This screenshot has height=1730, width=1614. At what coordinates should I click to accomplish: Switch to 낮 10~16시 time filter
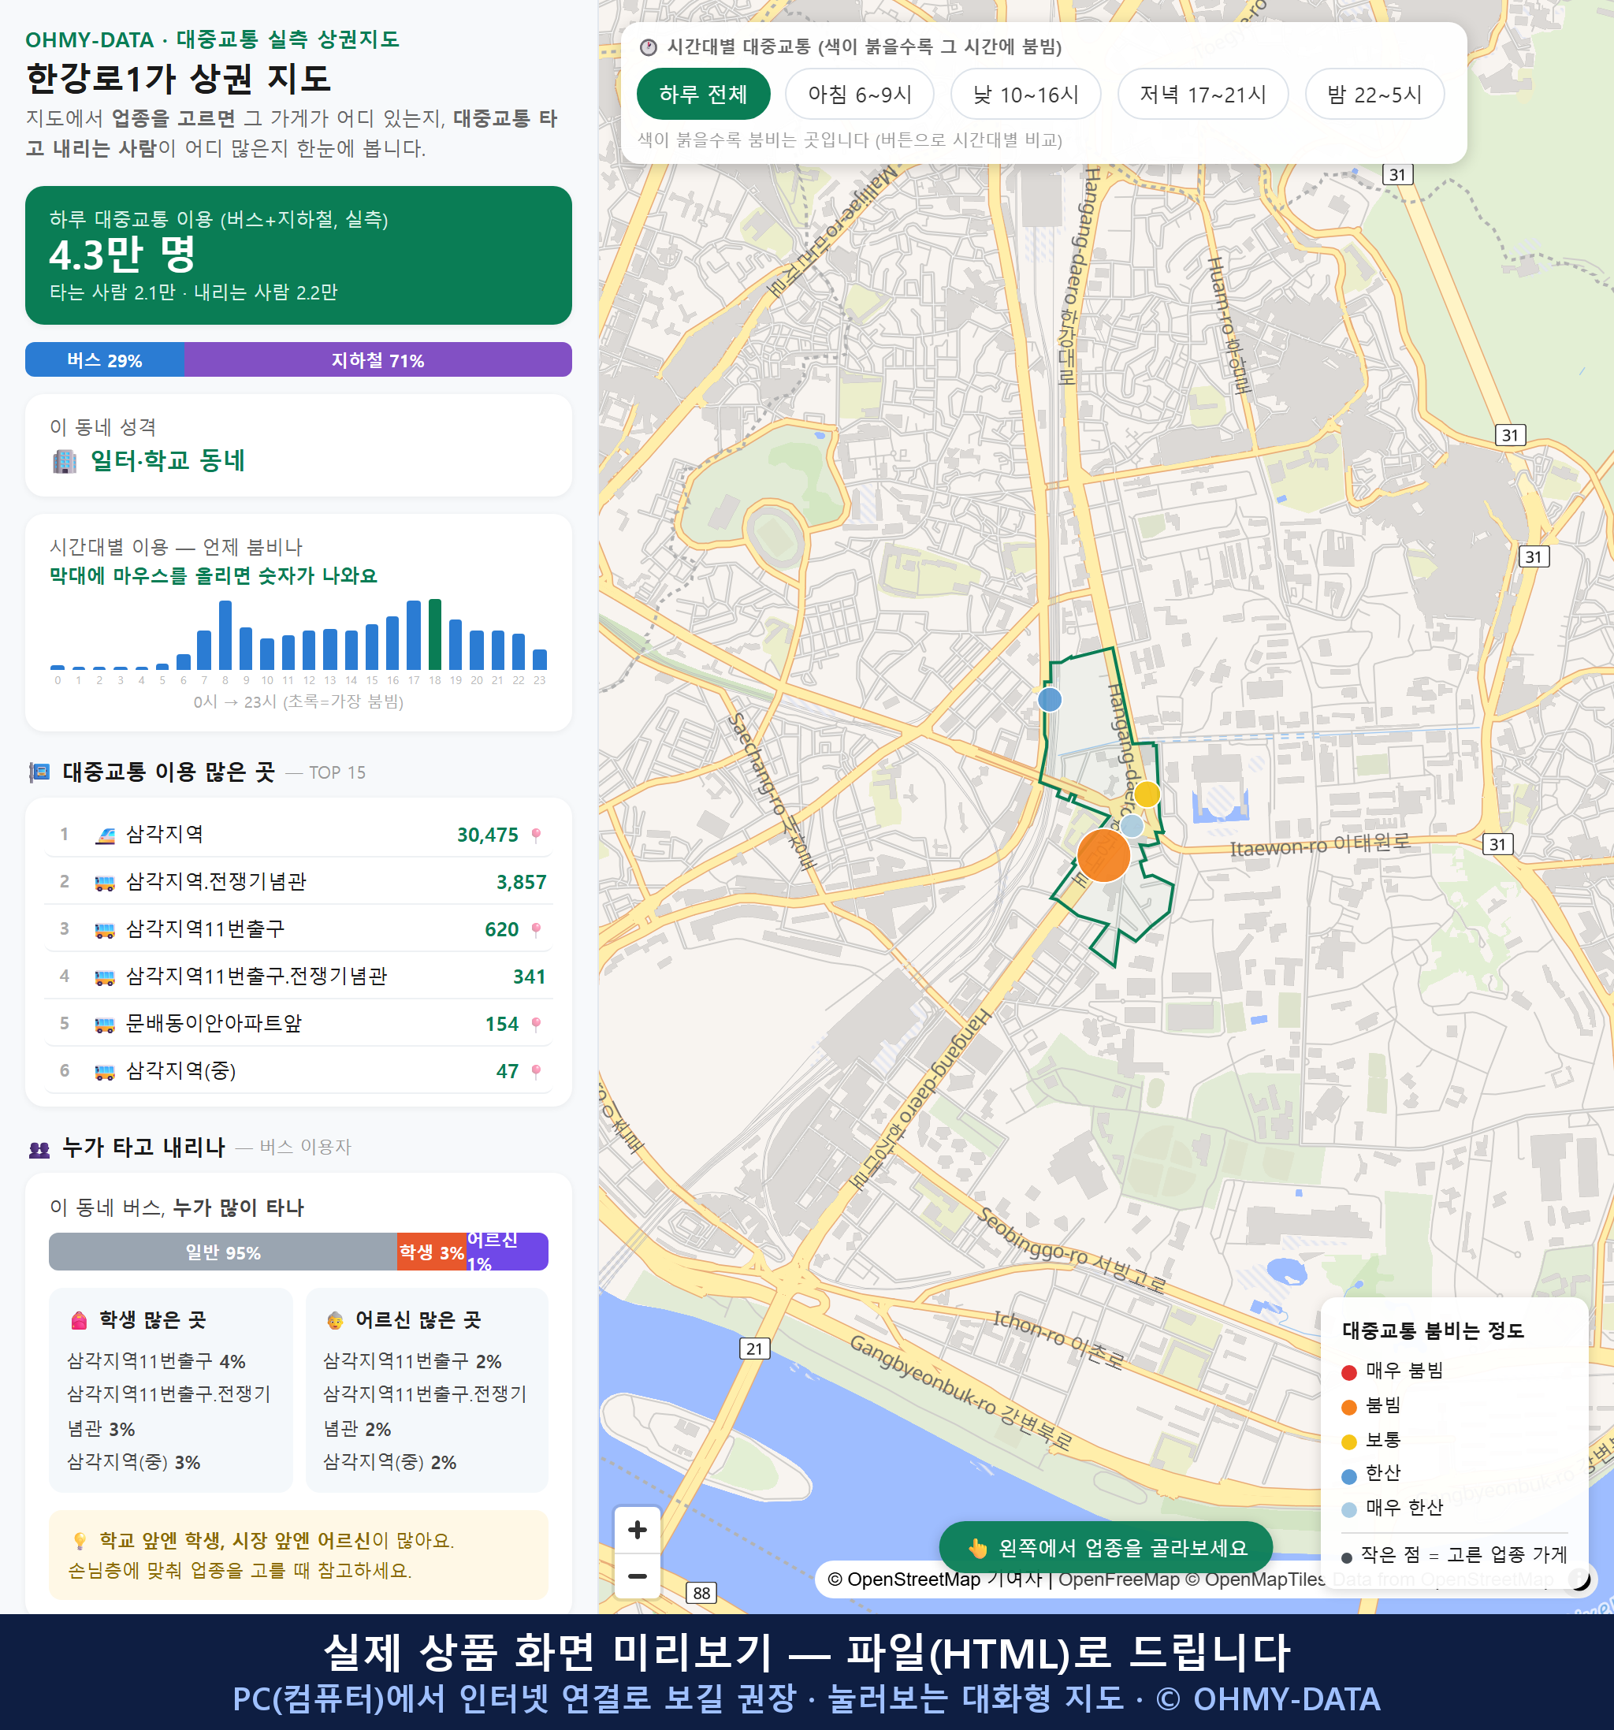click(1025, 94)
